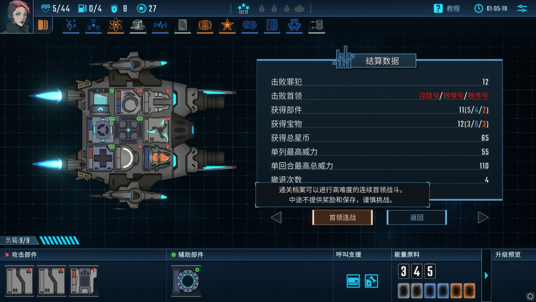Click the orange star relic icon
Image resolution: width=536 pixels, height=302 pixels.
coord(227,25)
